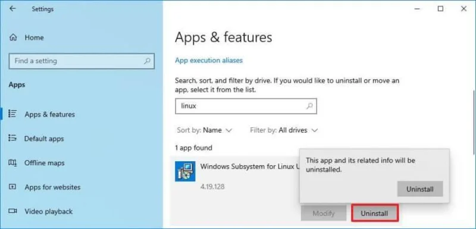
Task: Click the greyed Modify button
Action: (x=324, y=213)
